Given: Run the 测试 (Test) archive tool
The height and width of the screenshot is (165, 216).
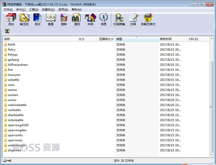Looking at the screenshot, I should click(37, 18).
